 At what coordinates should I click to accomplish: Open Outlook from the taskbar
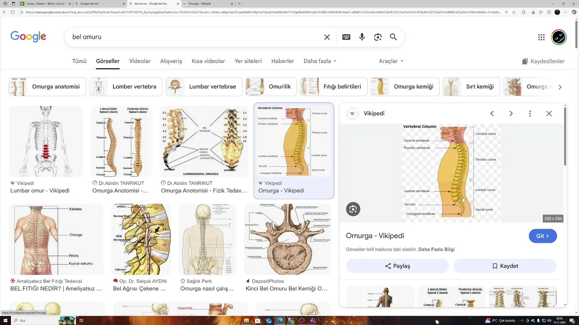tap(268, 320)
